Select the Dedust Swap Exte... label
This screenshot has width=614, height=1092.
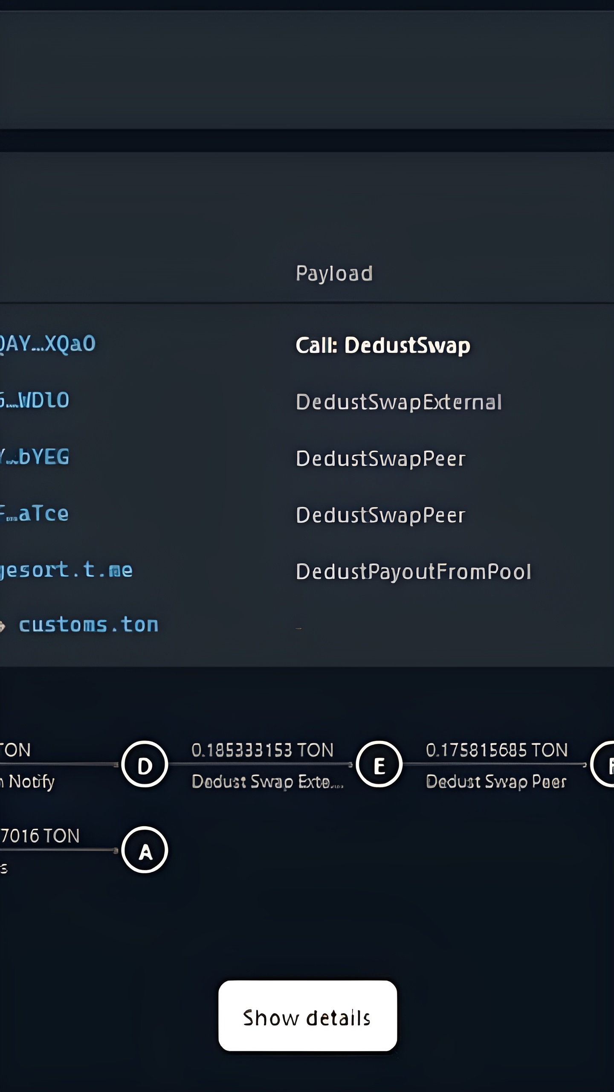click(x=267, y=781)
